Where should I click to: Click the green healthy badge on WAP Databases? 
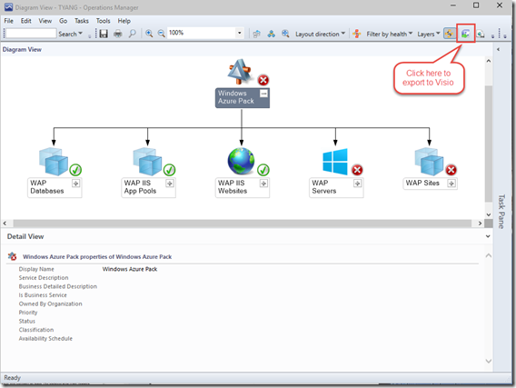tap(75, 170)
